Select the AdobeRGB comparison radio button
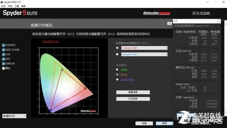Image resolution: width=227 pixels, height=128 pixels. (x=117, y=80)
